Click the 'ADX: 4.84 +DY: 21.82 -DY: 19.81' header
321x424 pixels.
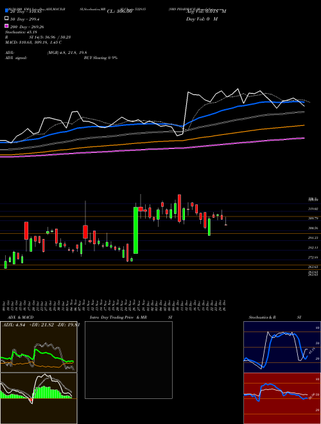[41, 325]
